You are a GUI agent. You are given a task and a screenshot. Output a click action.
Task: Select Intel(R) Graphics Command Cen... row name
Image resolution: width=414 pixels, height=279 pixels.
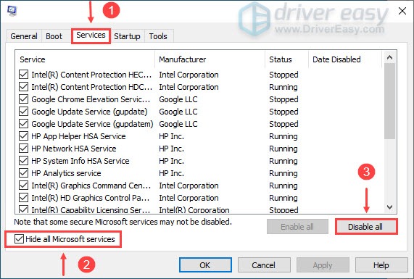[x=91, y=186]
